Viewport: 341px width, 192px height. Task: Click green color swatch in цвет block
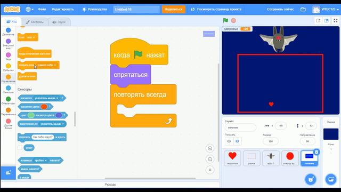point(31,115)
